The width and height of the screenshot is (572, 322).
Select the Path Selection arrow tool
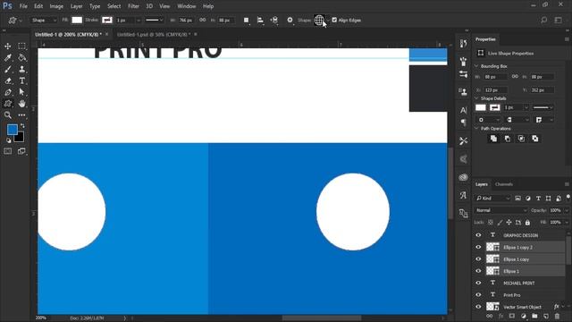21,92
